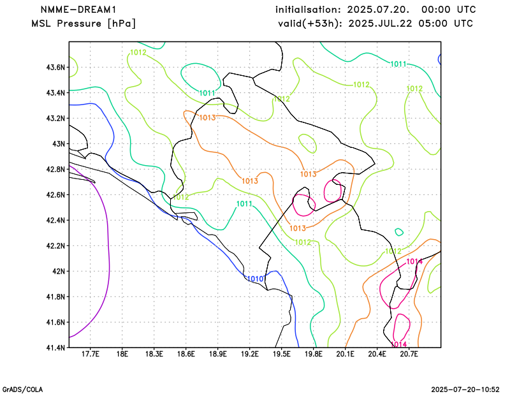Image resolution: width=510 pixels, height=394 pixels.
Task: Click the 18.6E longitude label
Action: pyautogui.click(x=186, y=354)
